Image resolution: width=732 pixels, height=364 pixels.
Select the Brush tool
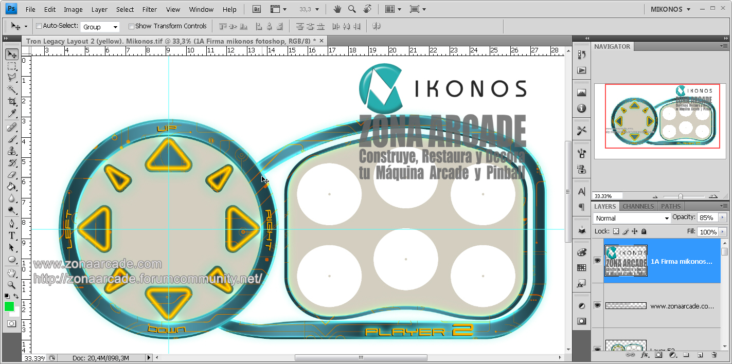tap(12, 139)
